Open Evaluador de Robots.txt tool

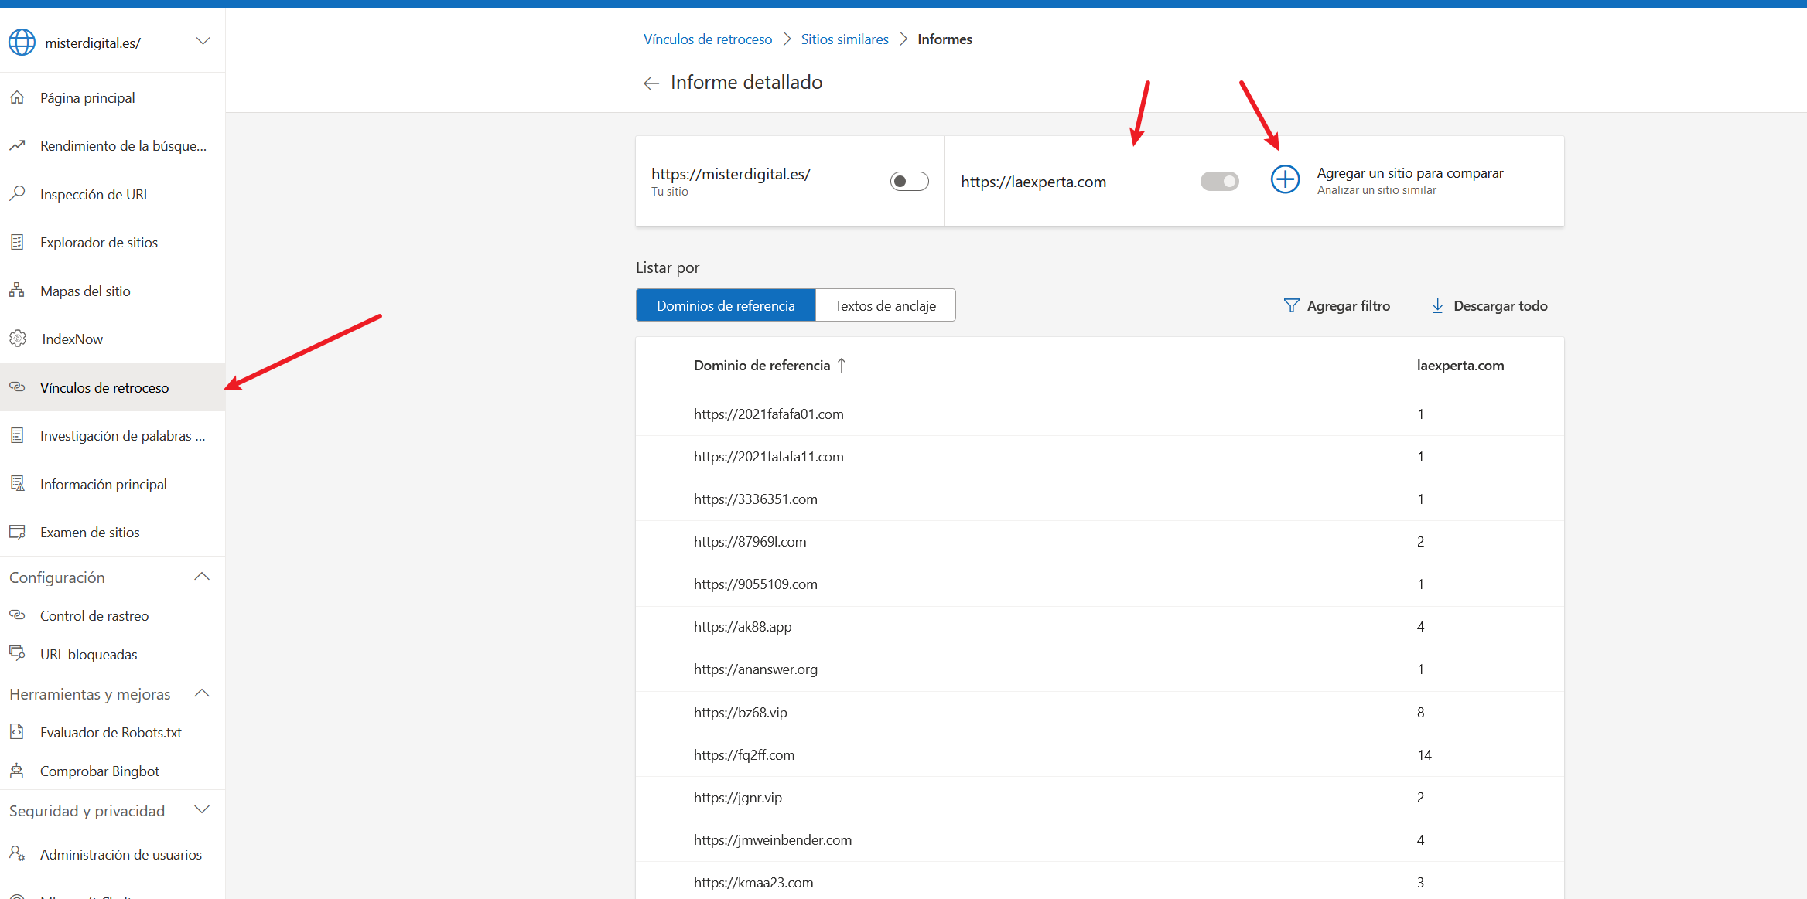[111, 732]
